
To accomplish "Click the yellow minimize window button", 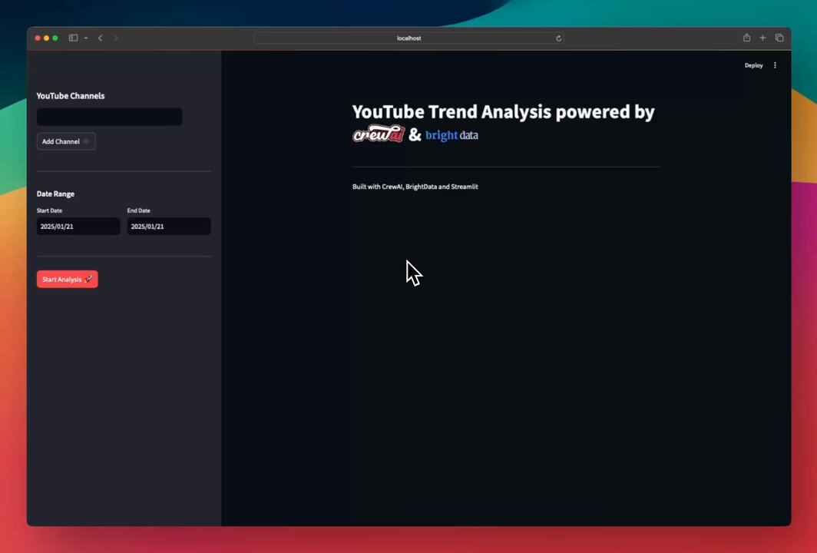I will 46,38.
